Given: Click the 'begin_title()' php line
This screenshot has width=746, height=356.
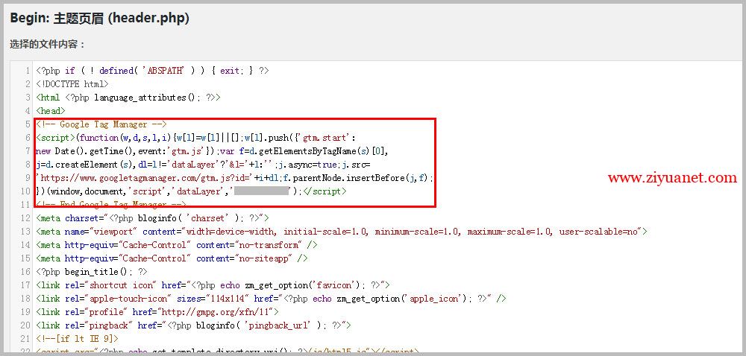Looking at the screenshot, I should [x=92, y=272].
